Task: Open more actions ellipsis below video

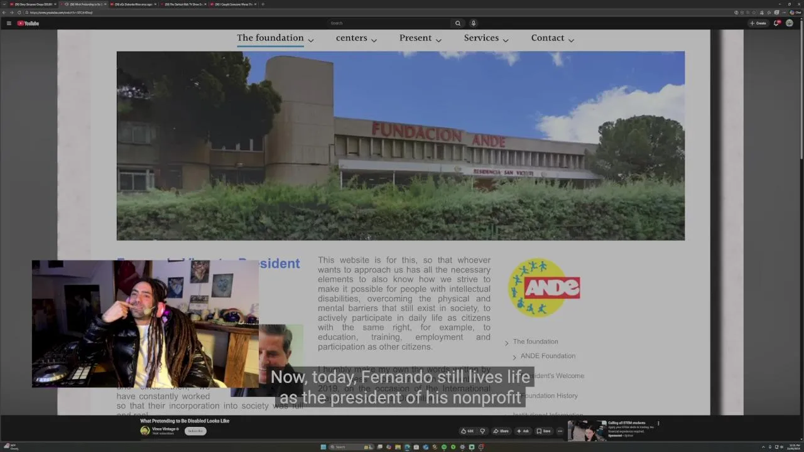Action: click(560, 431)
